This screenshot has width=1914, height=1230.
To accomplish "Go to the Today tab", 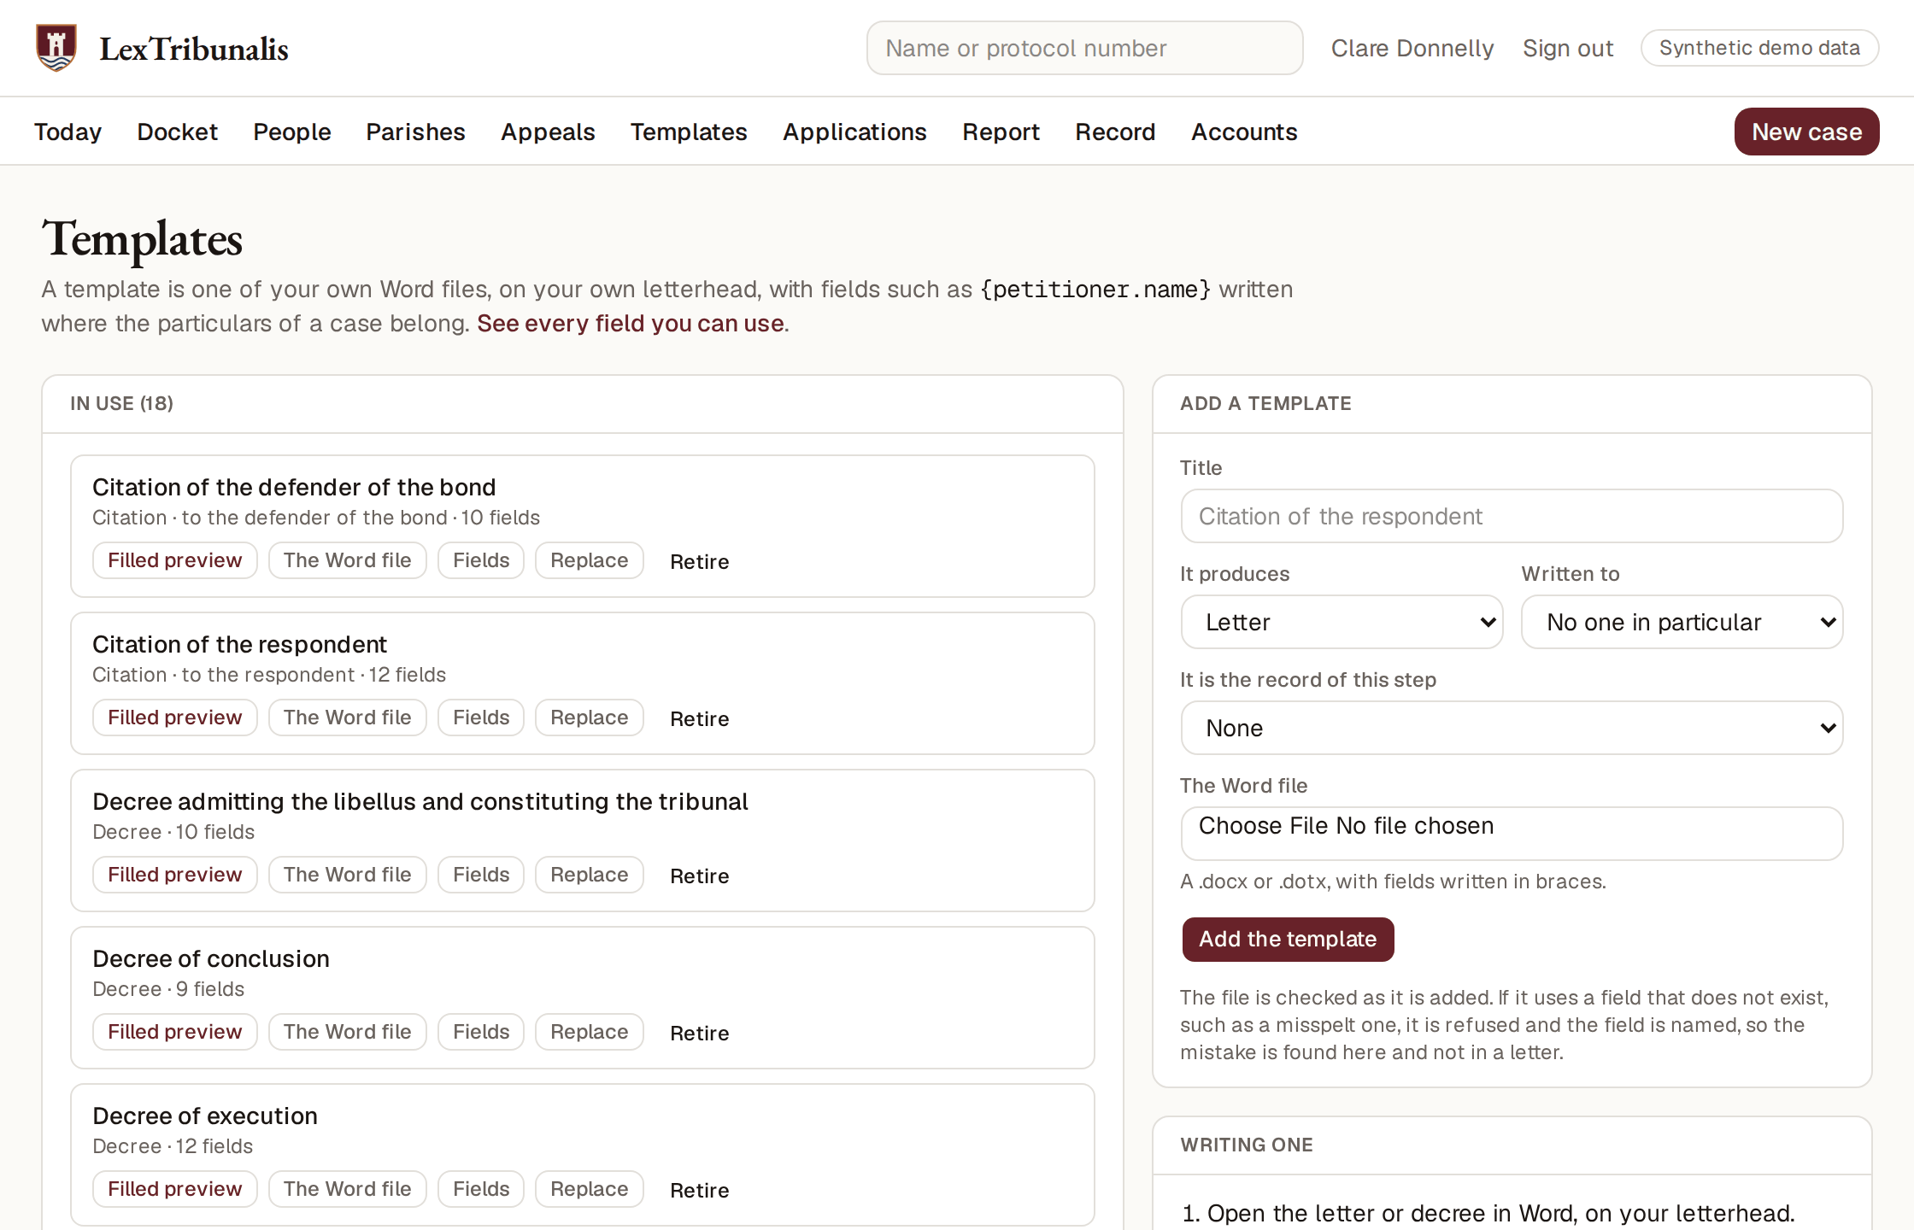I will pos(68,132).
